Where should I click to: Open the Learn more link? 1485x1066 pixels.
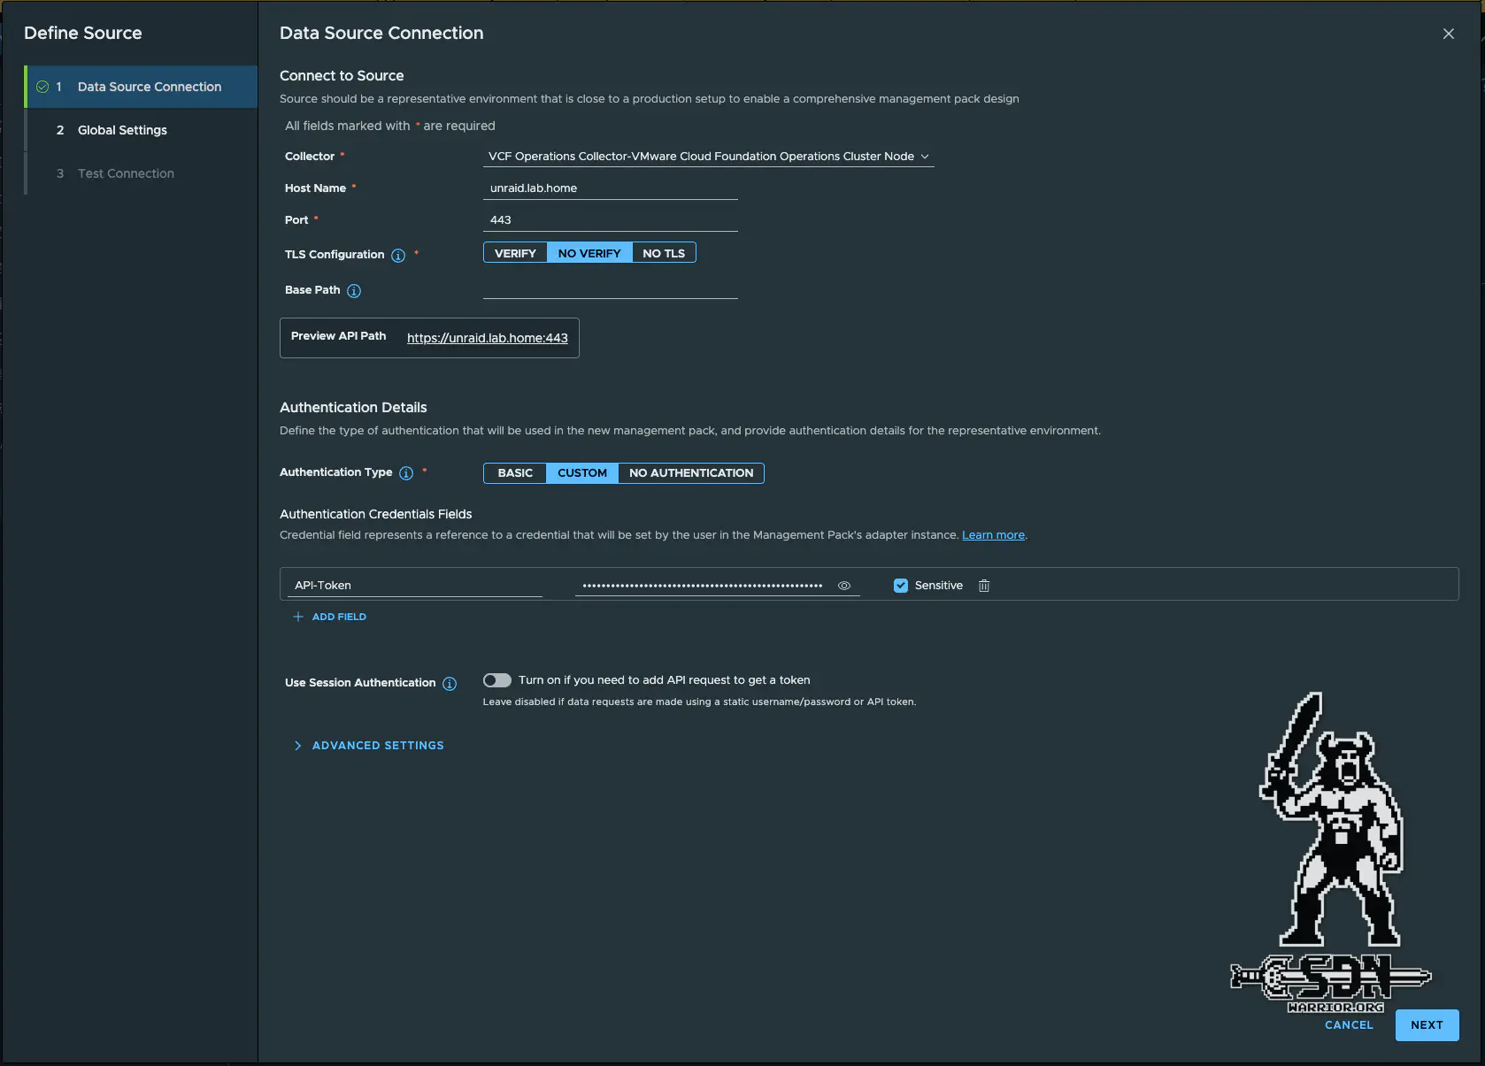(993, 535)
